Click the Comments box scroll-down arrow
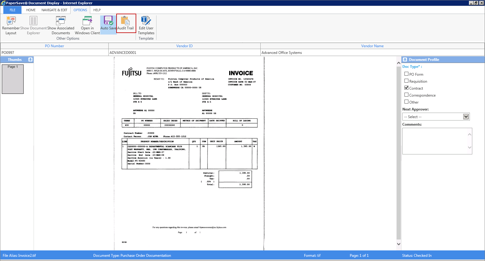485x261 pixels. [x=470, y=147]
